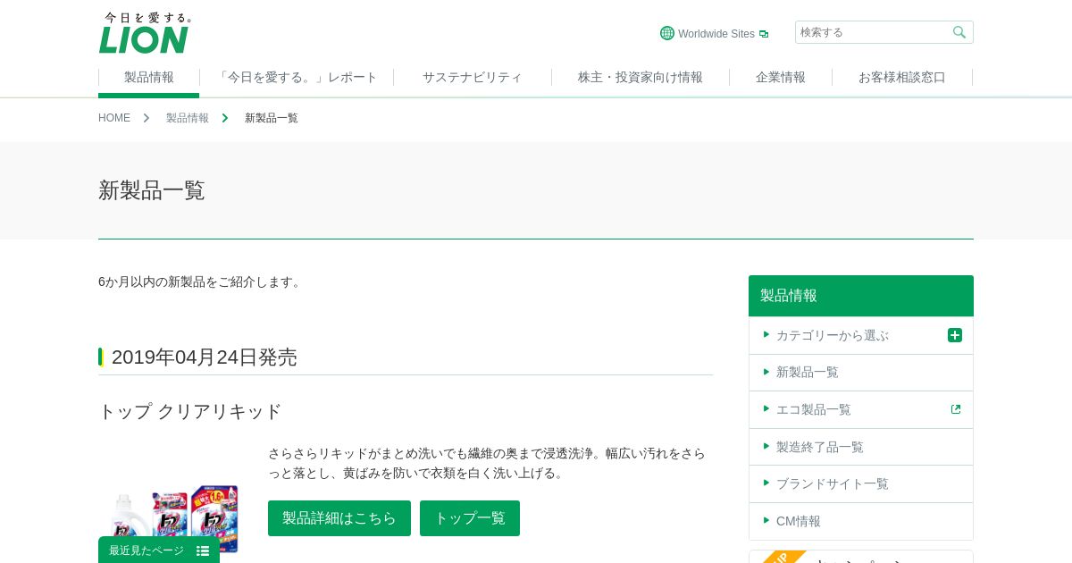Image resolution: width=1072 pixels, height=563 pixels.
Task: Click the chevron after HOME breadcrumb
Action: pyautogui.click(x=147, y=118)
